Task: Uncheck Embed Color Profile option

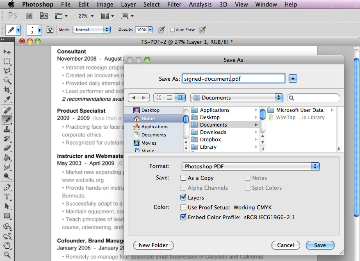Action: (183, 217)
